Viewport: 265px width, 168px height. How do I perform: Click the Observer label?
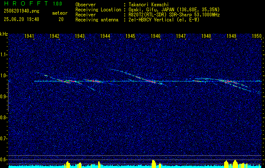coord(86,5)
